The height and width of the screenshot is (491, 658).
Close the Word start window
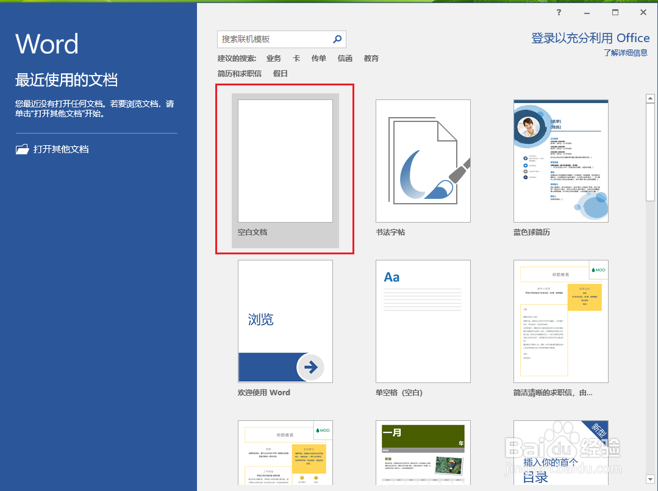(x=643, y=12)
